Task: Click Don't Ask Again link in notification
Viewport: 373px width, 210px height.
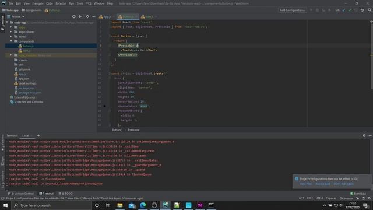Action: coord(343,184)
